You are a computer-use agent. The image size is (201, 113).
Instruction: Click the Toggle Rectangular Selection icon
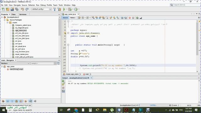107,18
